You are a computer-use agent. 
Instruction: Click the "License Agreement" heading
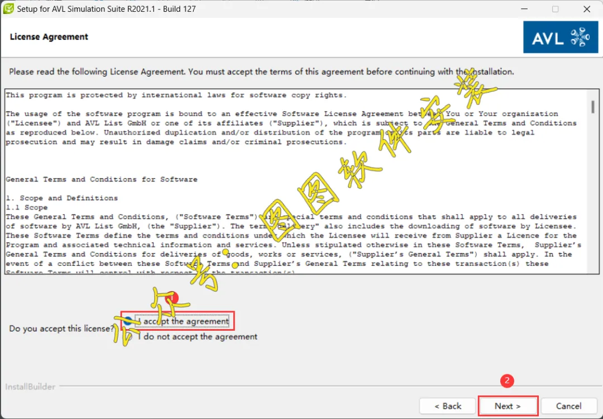click(49, 37)
